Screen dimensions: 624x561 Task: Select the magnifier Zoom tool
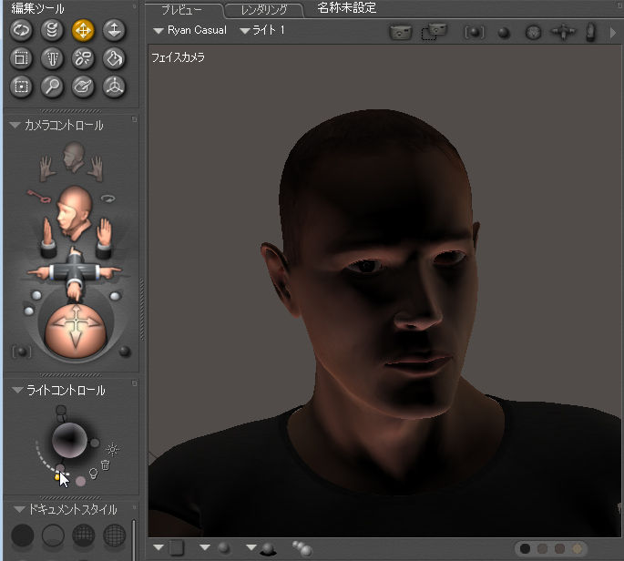pyautogui.click(x=53, y=87)
